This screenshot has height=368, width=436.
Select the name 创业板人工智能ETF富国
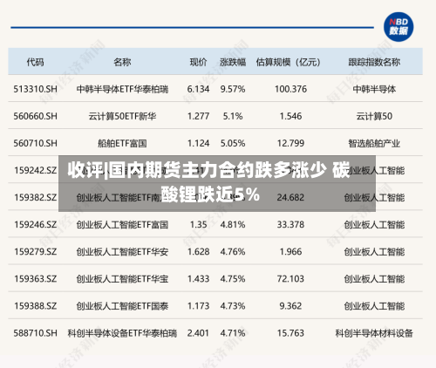point(122,225)
